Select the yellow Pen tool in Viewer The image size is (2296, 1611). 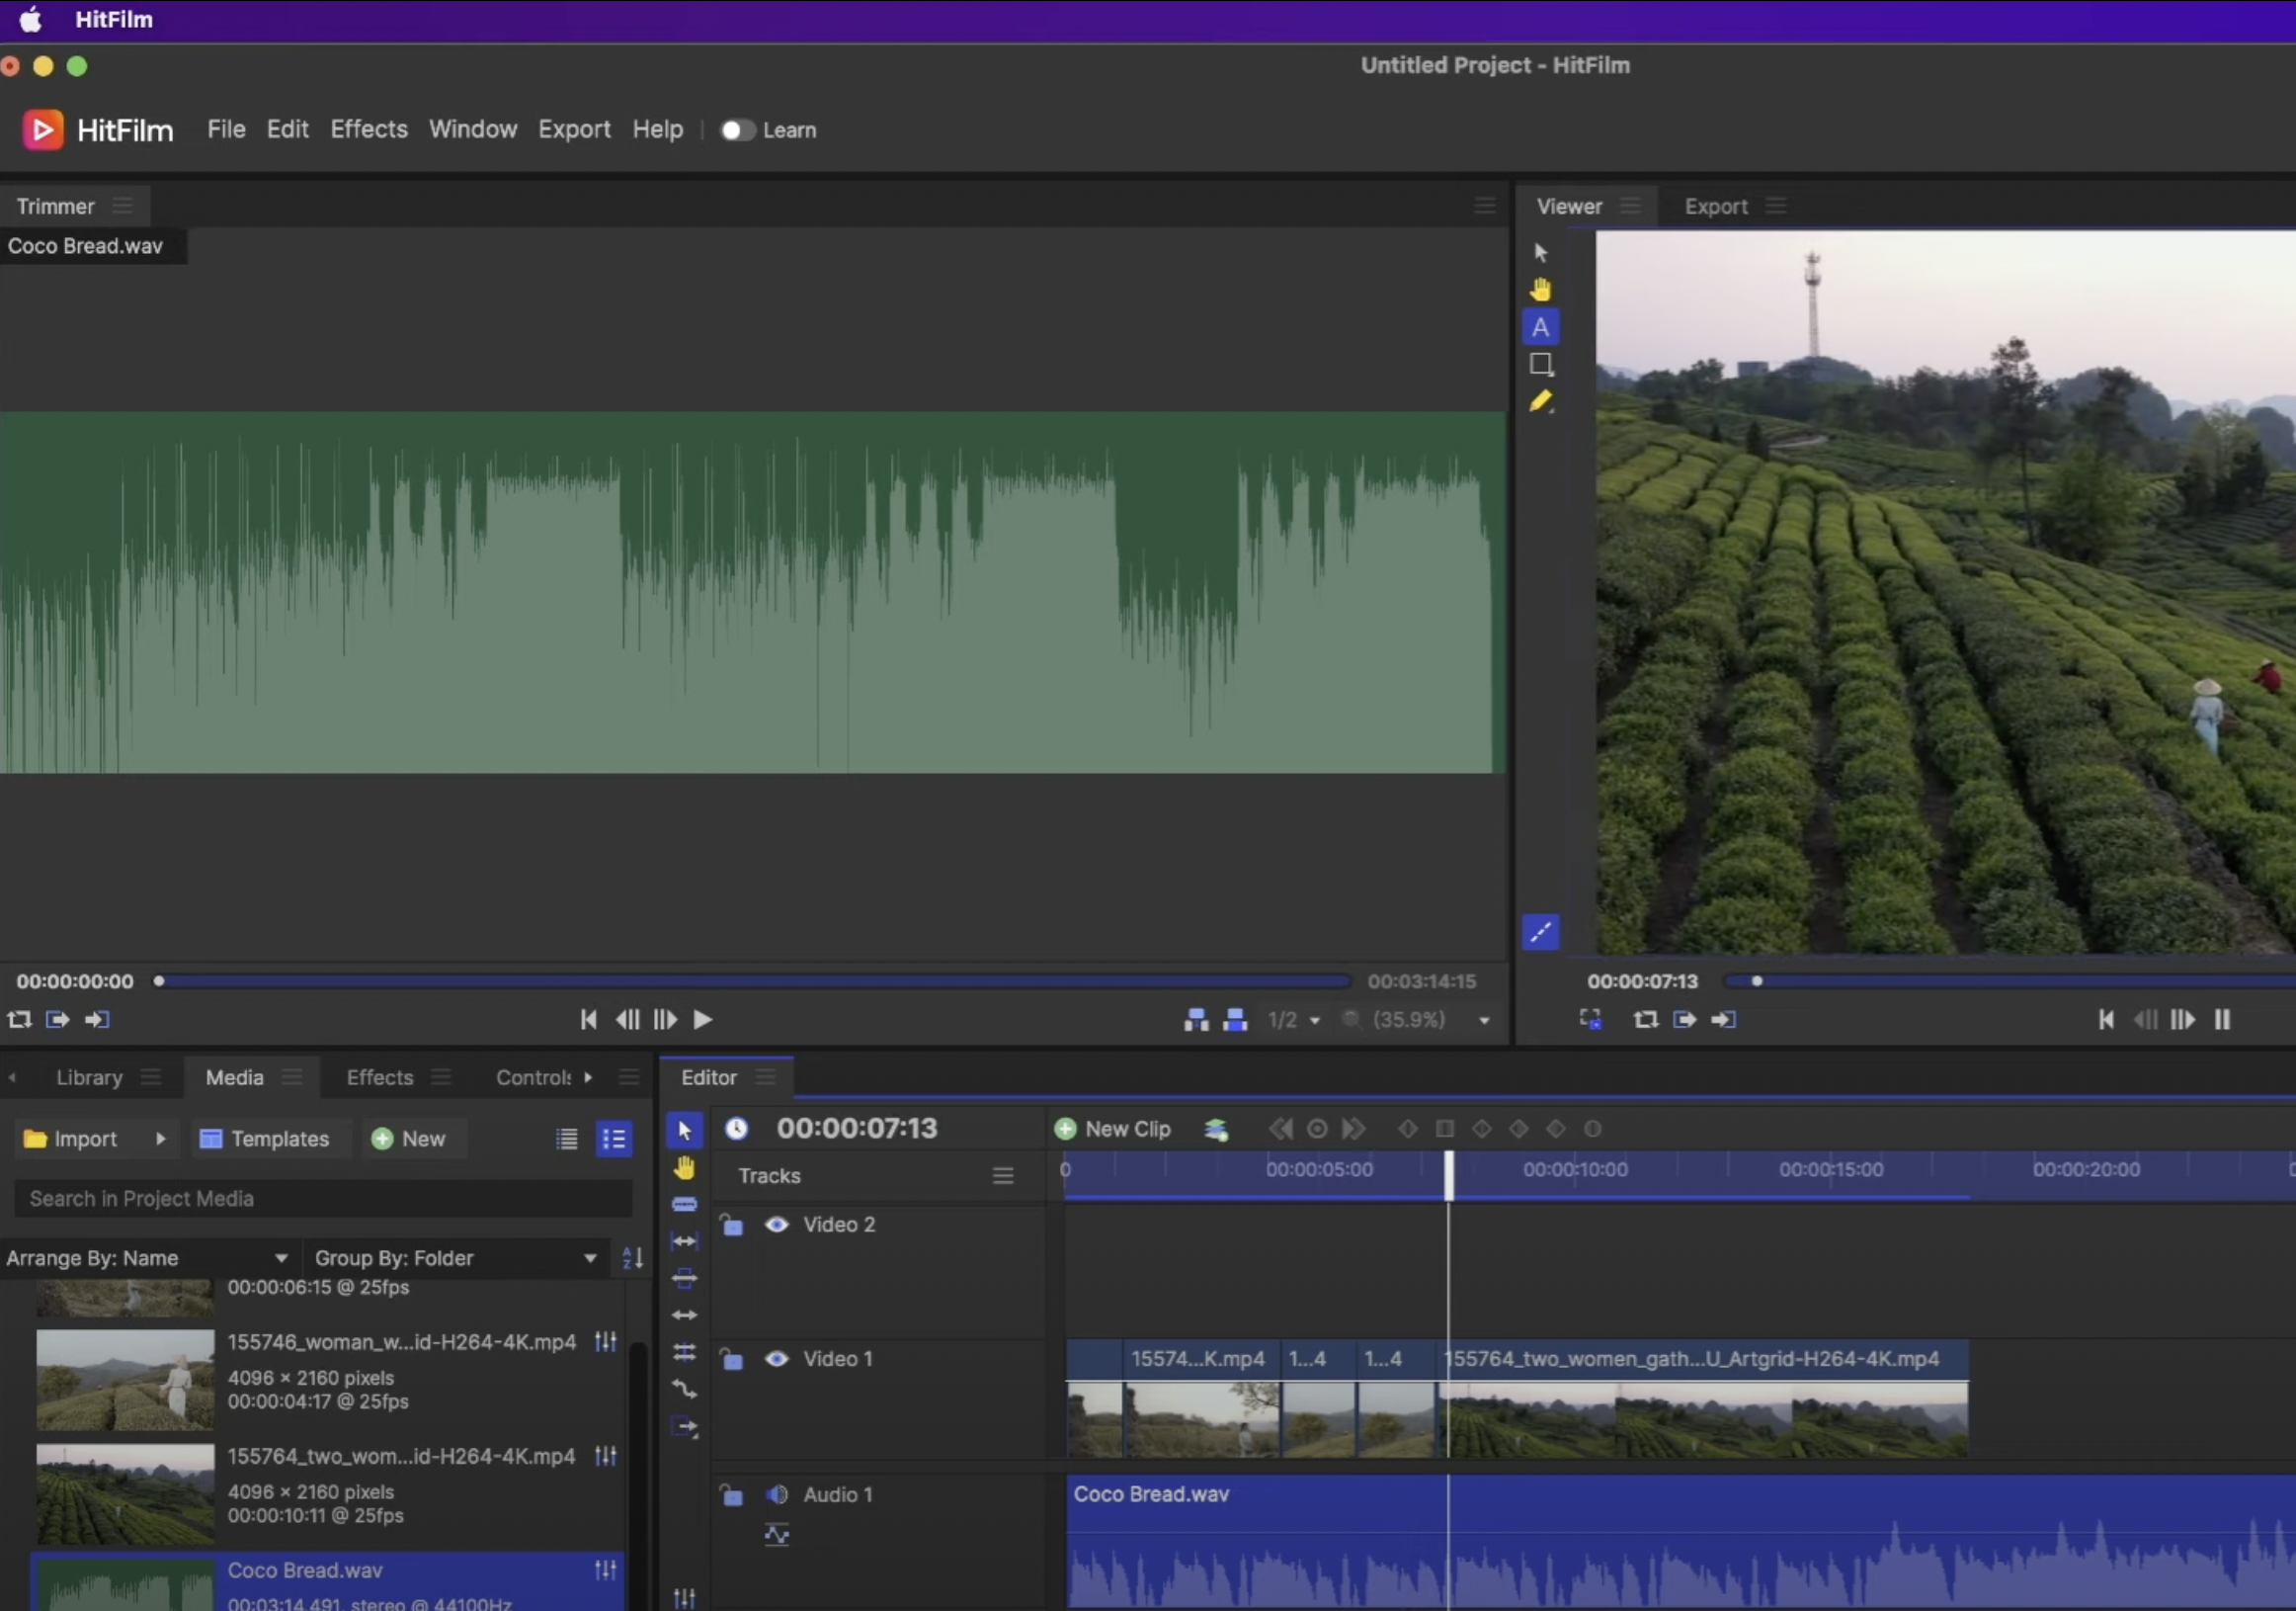(x=1540, y=401)
